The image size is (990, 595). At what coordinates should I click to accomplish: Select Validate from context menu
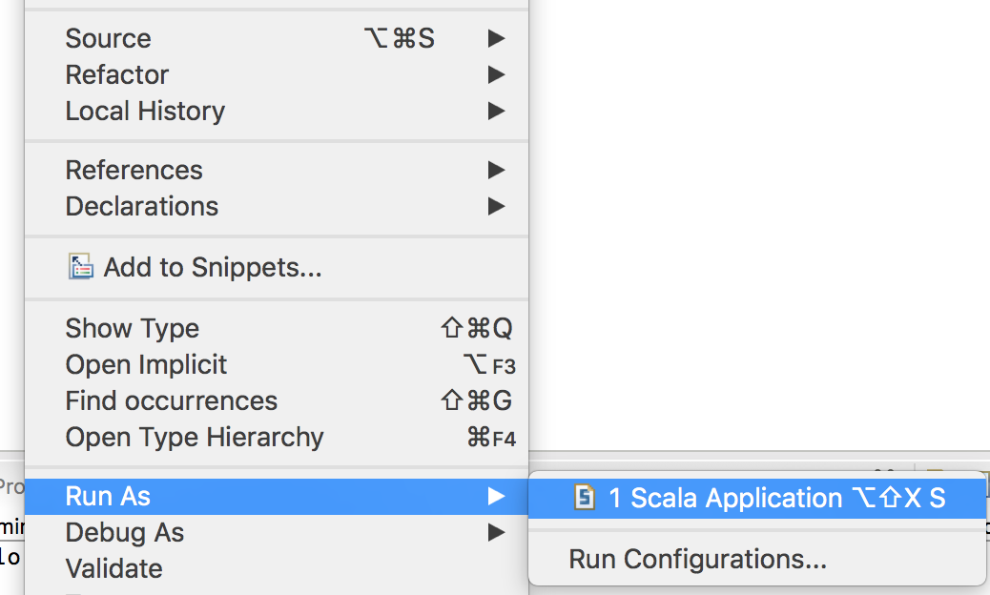point(277,569)
